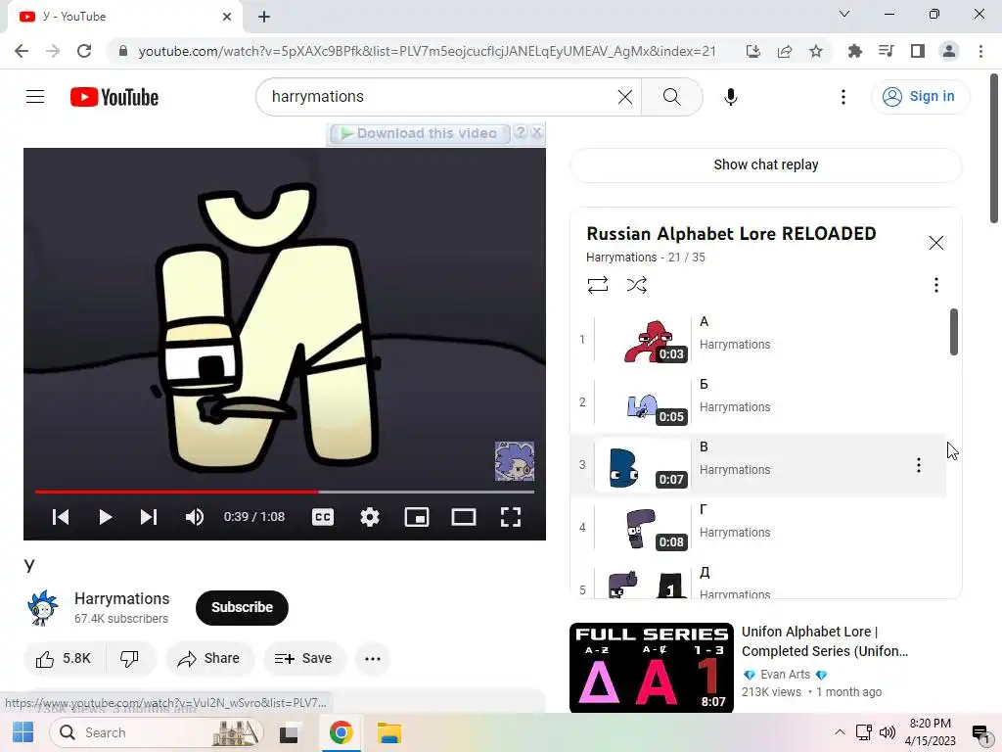Select playlist video В
The image size is (1002, 752).
[758, 465]
